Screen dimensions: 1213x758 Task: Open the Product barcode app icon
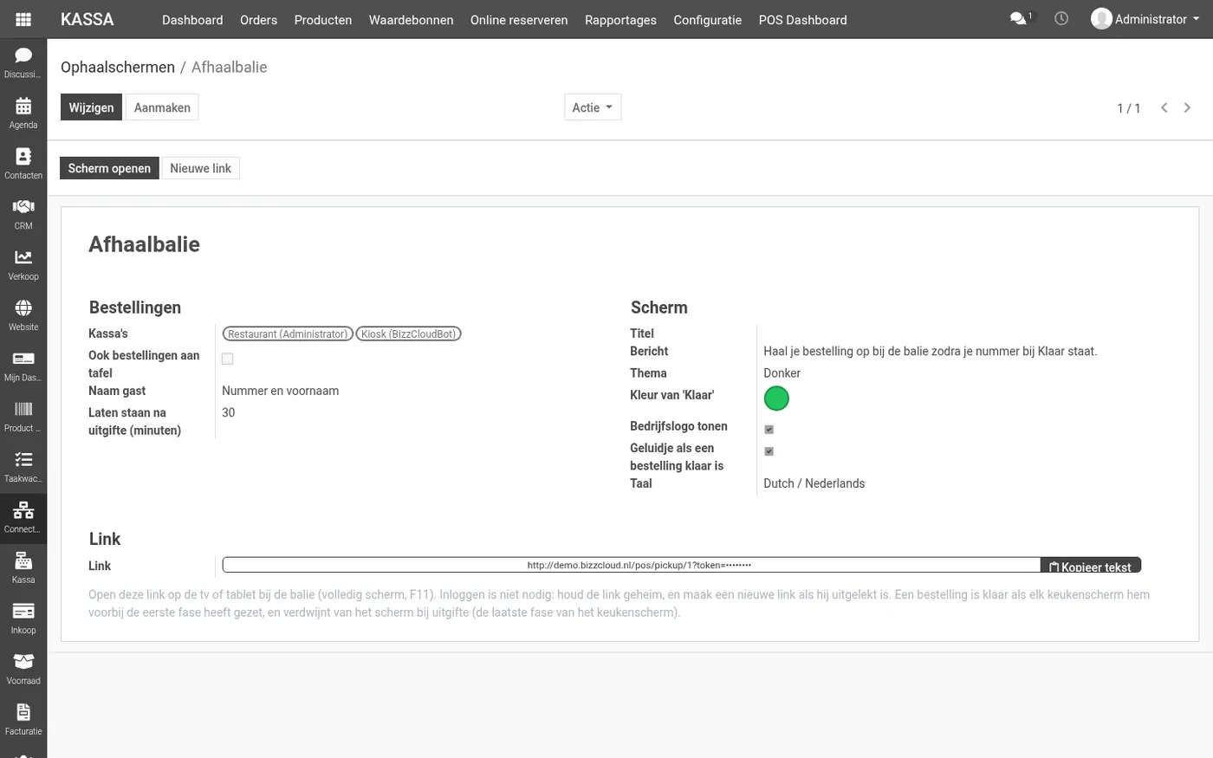pyautogui.click(x=23, y=417)
